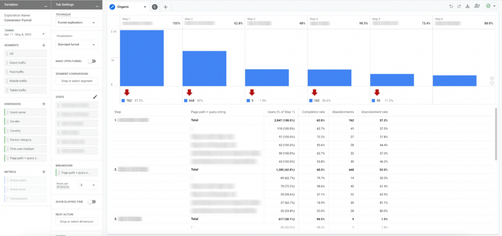The image size is (502, 236).
Task: Click the Next Action dimension drop field
Action: [x=77, y=221]
